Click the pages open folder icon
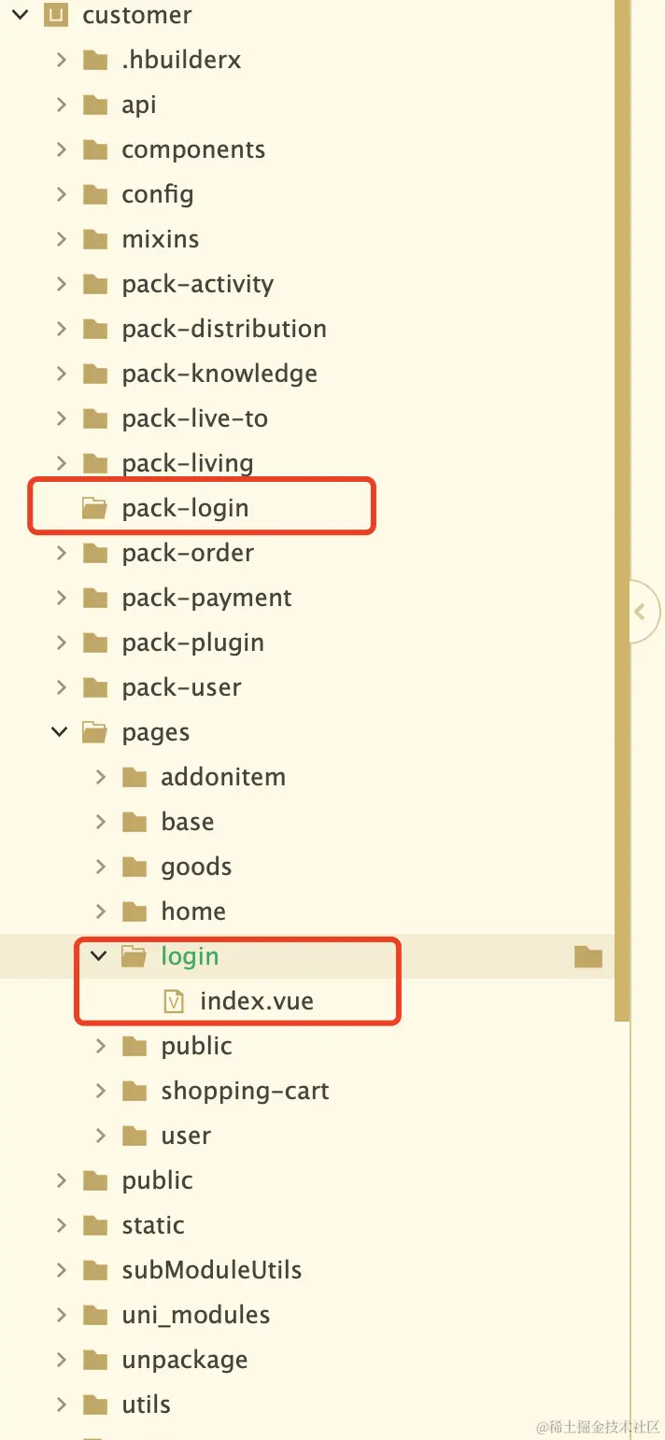 (x=94, y=732)
